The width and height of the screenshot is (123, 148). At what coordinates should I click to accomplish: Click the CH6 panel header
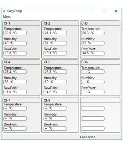pyautogui.click(x=100, y=62)
